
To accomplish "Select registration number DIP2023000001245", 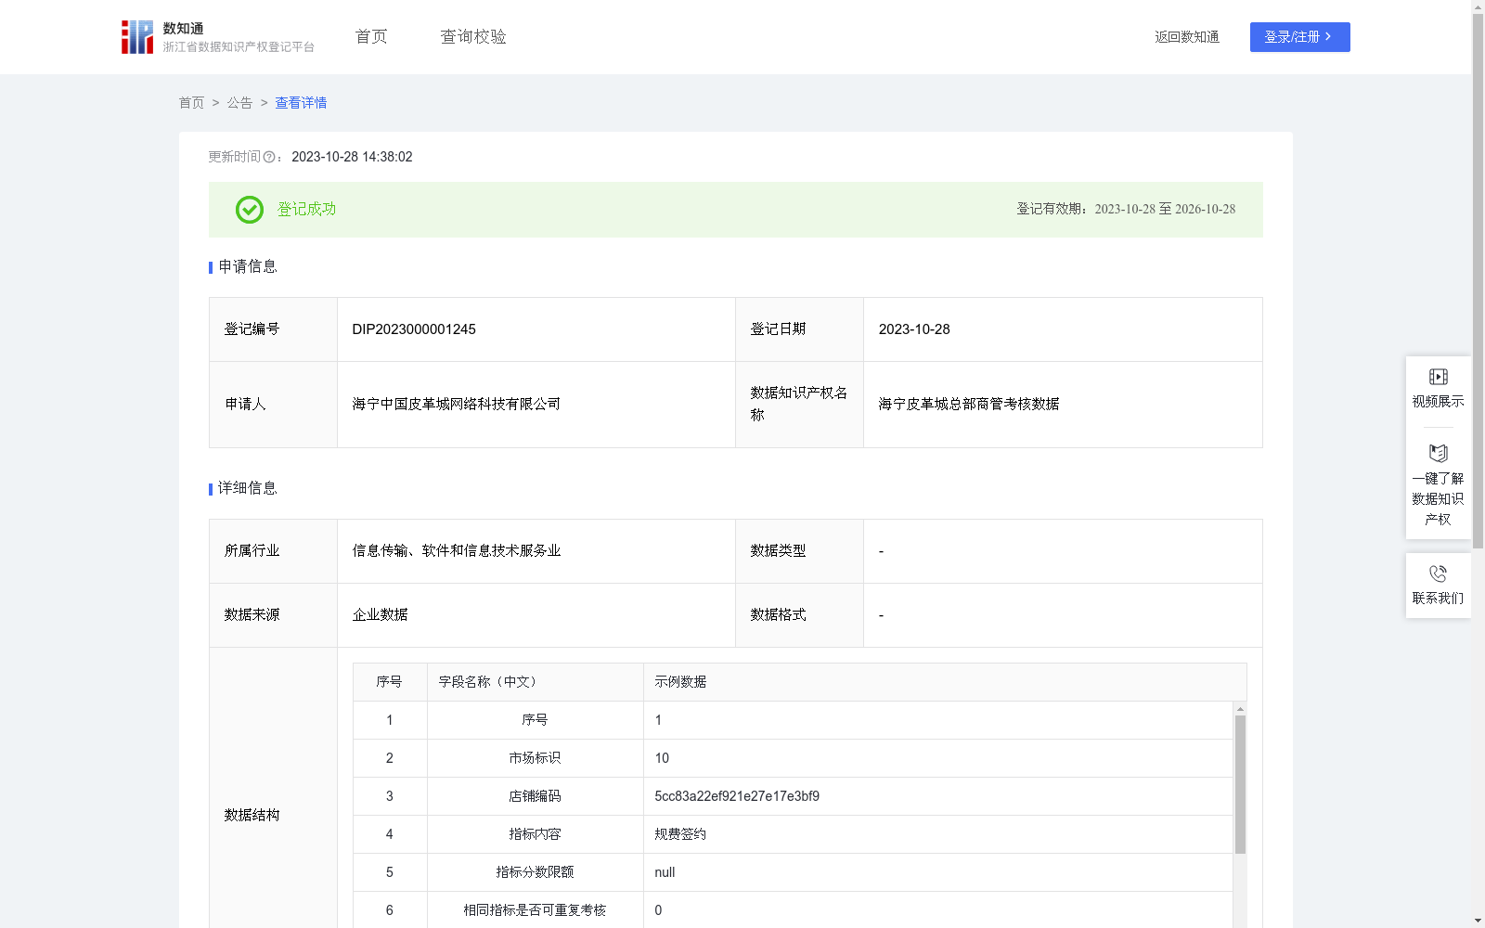I will [x=414, y=329].
